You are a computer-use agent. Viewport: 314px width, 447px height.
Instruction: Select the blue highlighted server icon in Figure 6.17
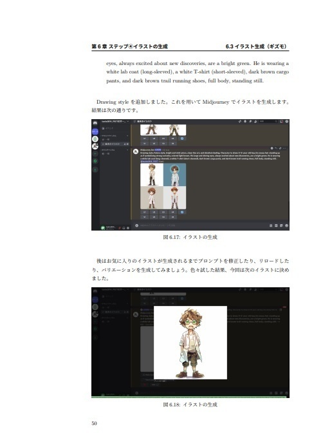click(x=95, y=131)
